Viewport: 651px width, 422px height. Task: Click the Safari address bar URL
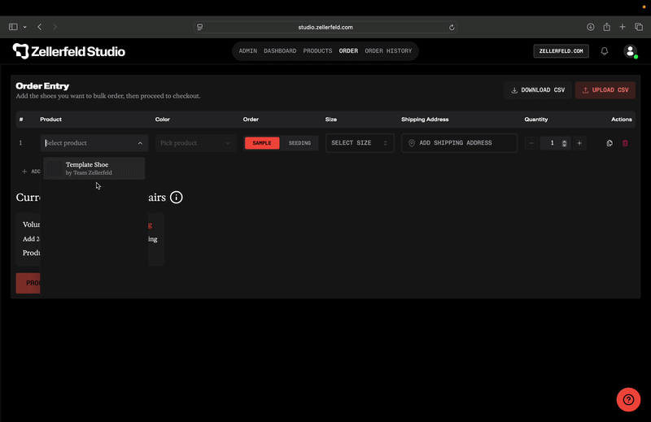click(x=325, y=28)
